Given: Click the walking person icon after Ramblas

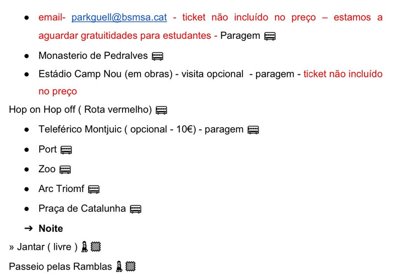Looking at the screenshot, I should [x=119, y=266].
